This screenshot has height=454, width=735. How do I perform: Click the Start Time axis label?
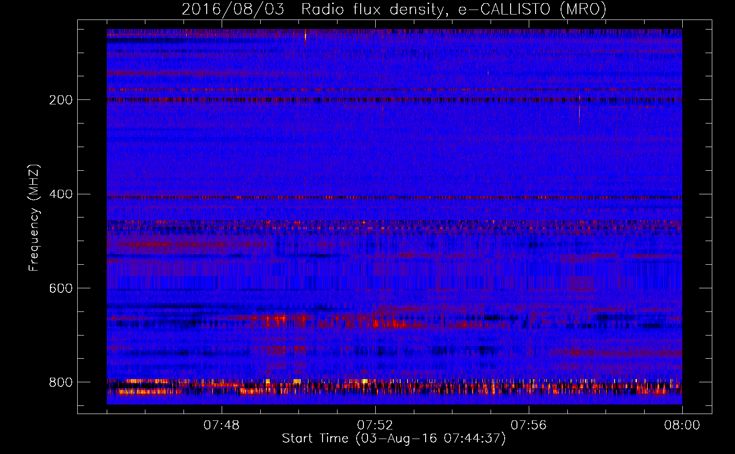coord(394,439)
